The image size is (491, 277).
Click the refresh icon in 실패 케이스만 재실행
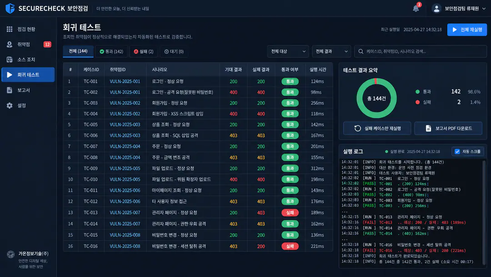[x=358, y=128]
